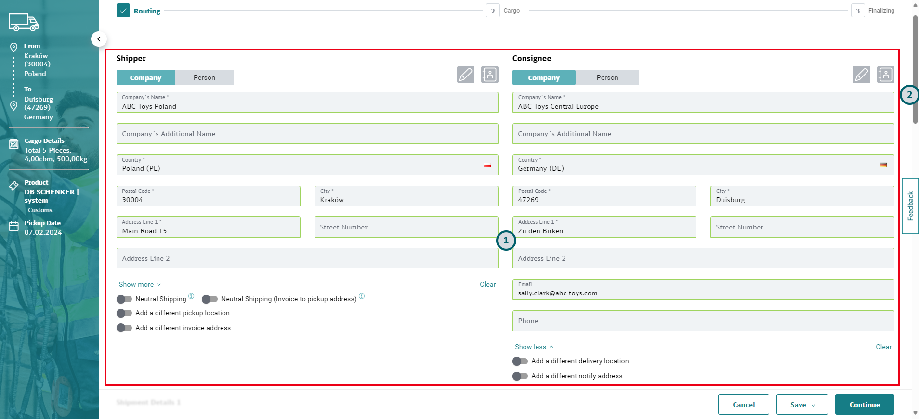Collapse Show less under Consignee
This screenshot has width=919, height=420.
534,347
